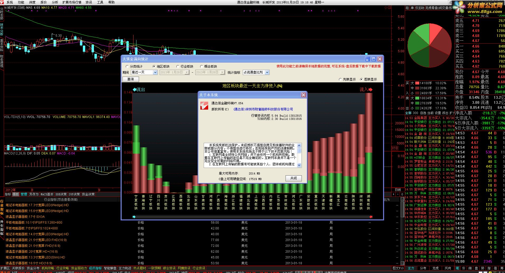Select the MACD基本 template tab
This screenshot has height=273, width=505.
pyautogui.click(x=47, y=194)
